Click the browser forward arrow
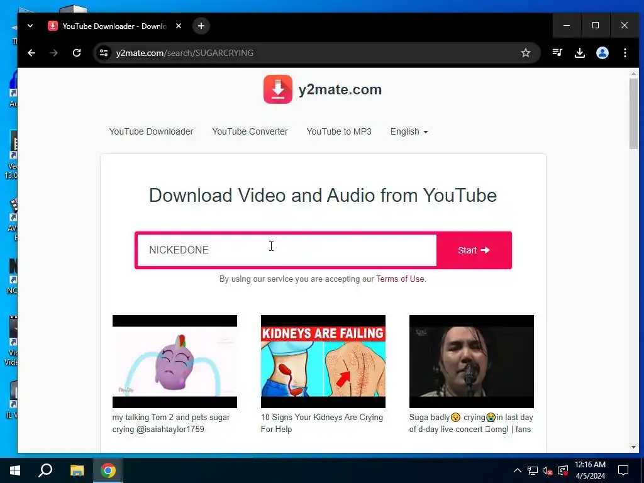Viewport: 644px width, 483px height. coord(54,53)
